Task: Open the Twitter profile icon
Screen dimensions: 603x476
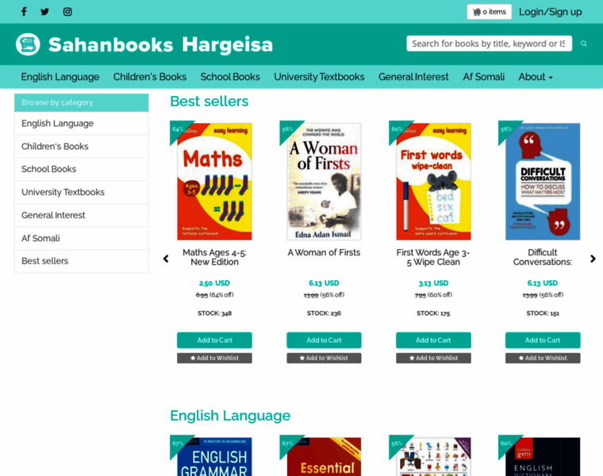Action: [45, 12]
